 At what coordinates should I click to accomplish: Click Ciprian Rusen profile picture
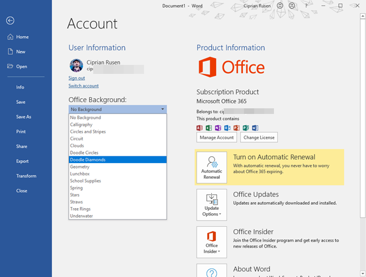click(x=76, y=65)
